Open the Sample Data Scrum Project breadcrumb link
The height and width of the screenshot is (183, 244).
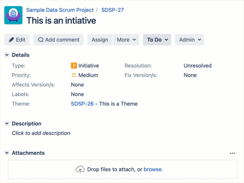[x=60, y=10]
